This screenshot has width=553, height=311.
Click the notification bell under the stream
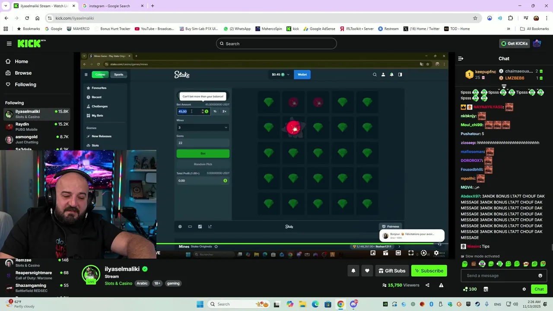coord(353,271)
